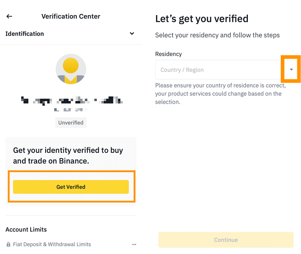Click the Verification Center title
This screenshot has width=301, height=254.
click(71, 17)
